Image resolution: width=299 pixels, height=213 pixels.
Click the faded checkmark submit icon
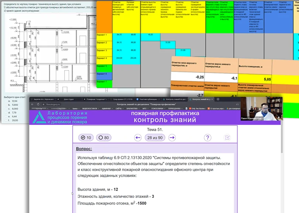[227, 138]
